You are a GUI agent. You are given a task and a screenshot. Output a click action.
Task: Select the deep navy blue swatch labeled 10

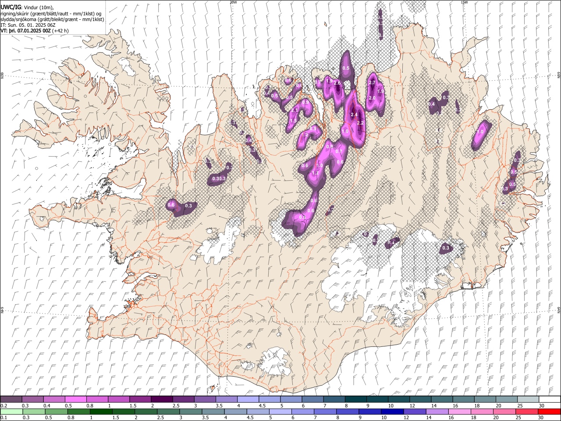click(x=393, y=411)
